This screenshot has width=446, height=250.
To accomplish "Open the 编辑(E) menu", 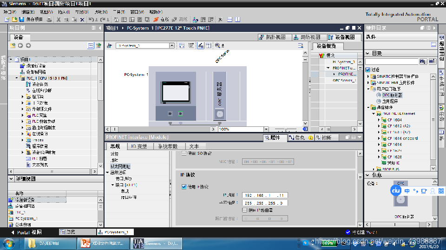I will click(28, 12).
